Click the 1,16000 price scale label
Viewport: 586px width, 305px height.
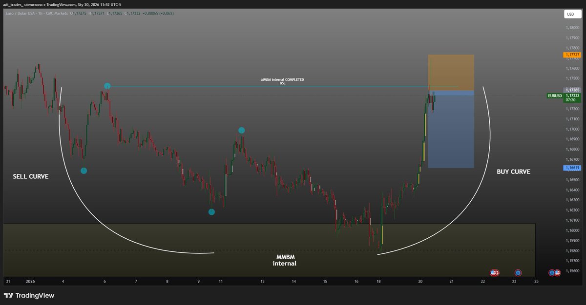click(x=572, y=230)
